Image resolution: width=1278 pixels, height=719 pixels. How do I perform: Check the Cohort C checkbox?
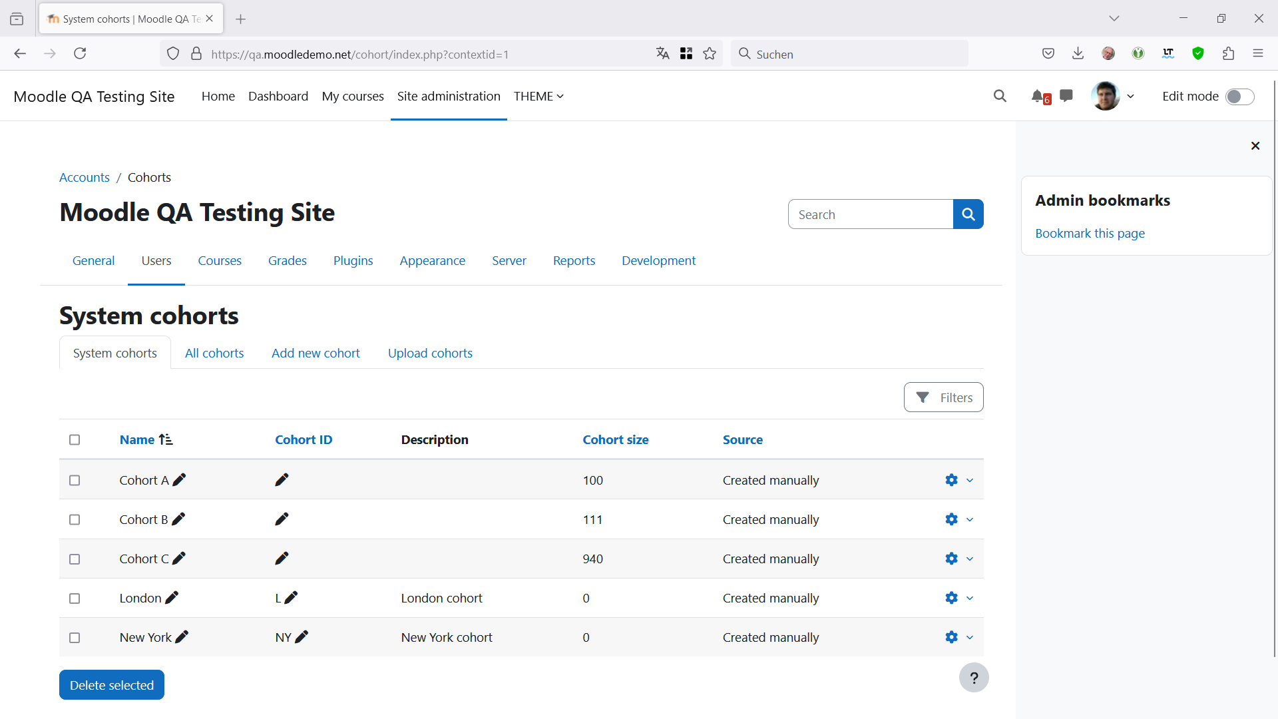coord(75,559)
